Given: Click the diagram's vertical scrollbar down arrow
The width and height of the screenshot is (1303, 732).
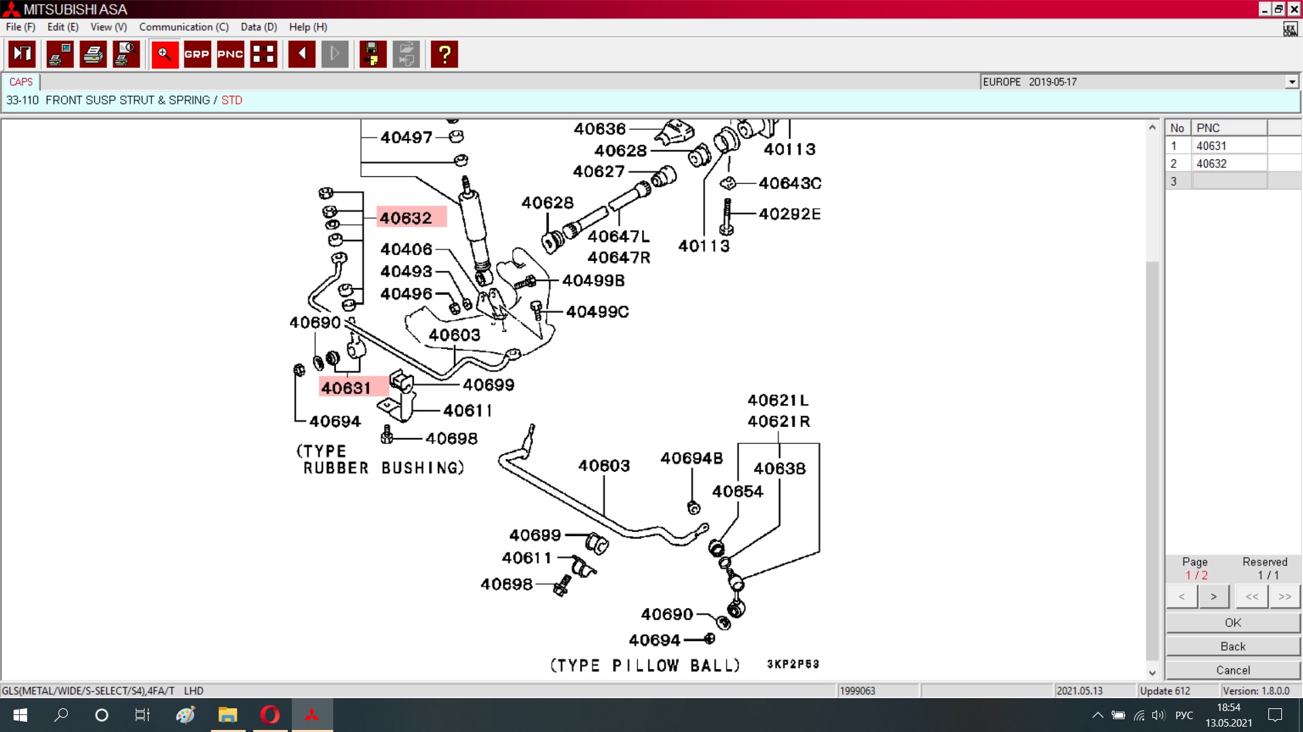Looking at the screenshot, I should pos(1152,673).
